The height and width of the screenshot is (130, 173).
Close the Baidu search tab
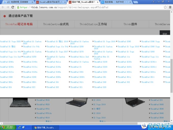coord(32,2)
